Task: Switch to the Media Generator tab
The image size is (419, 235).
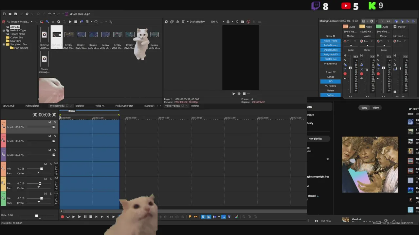Action: 124,106
